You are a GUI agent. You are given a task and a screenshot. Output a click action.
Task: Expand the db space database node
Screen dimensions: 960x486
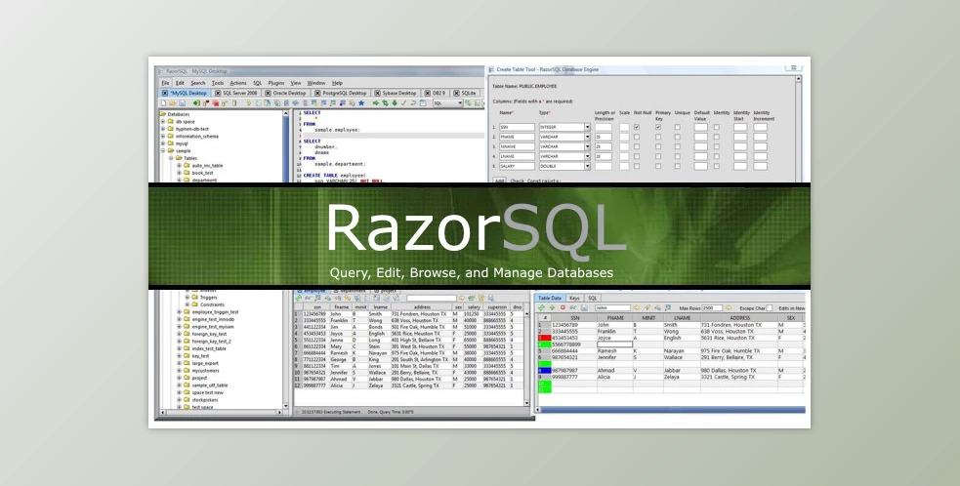pyautogui.click(x=163, y=122)
